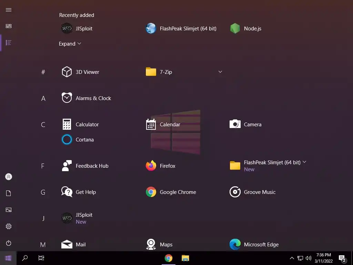Click the letter C header
The height and width of the screenshot is (265, 353).
click(x=43, y=124)
